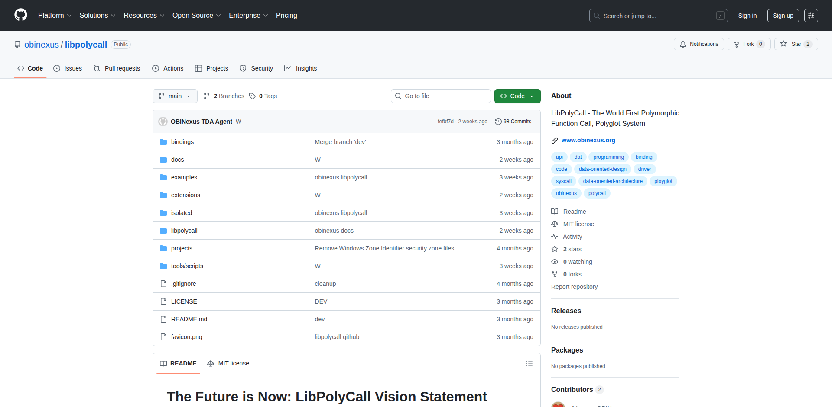The width and height of the screenshot is (832, 407).
Task: Click Report repository link
Action: (x=574, y=287)
